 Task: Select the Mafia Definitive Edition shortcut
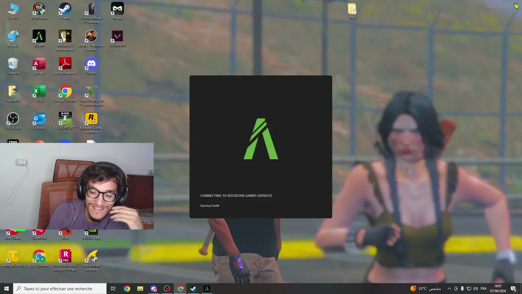click(91, 41)
